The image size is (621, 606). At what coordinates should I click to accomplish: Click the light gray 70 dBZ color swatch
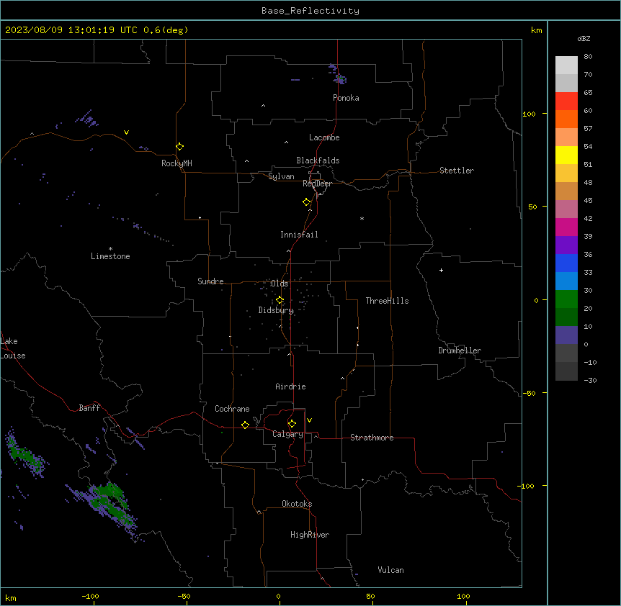click(566, 65)
